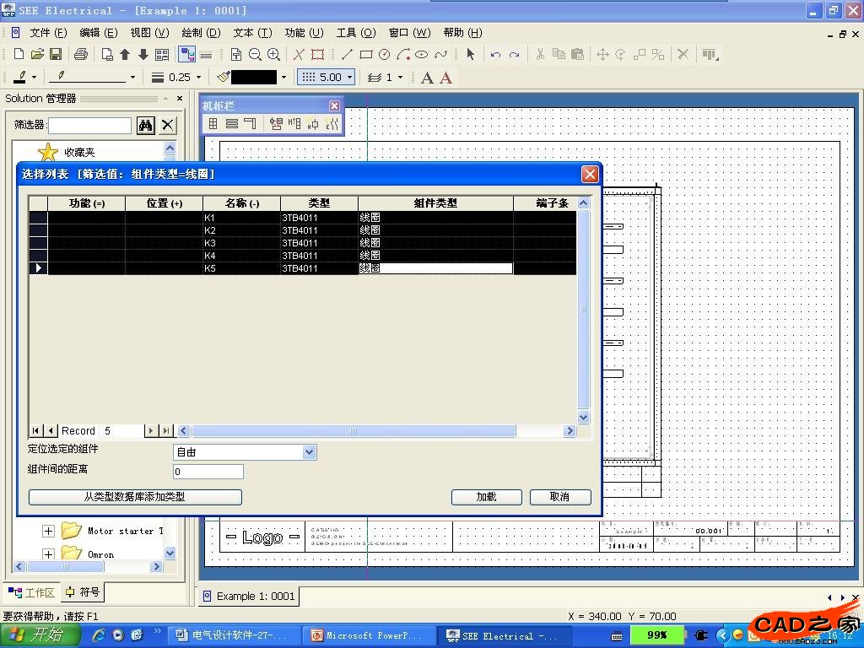
Task: Click the 组件间的距离 input field
Action: 208,472
